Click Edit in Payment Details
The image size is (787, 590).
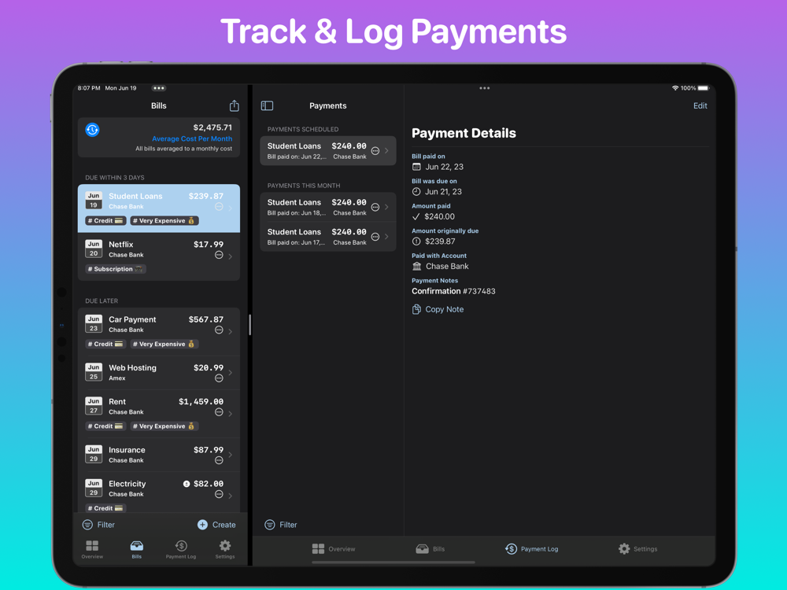tap(700, 106)
